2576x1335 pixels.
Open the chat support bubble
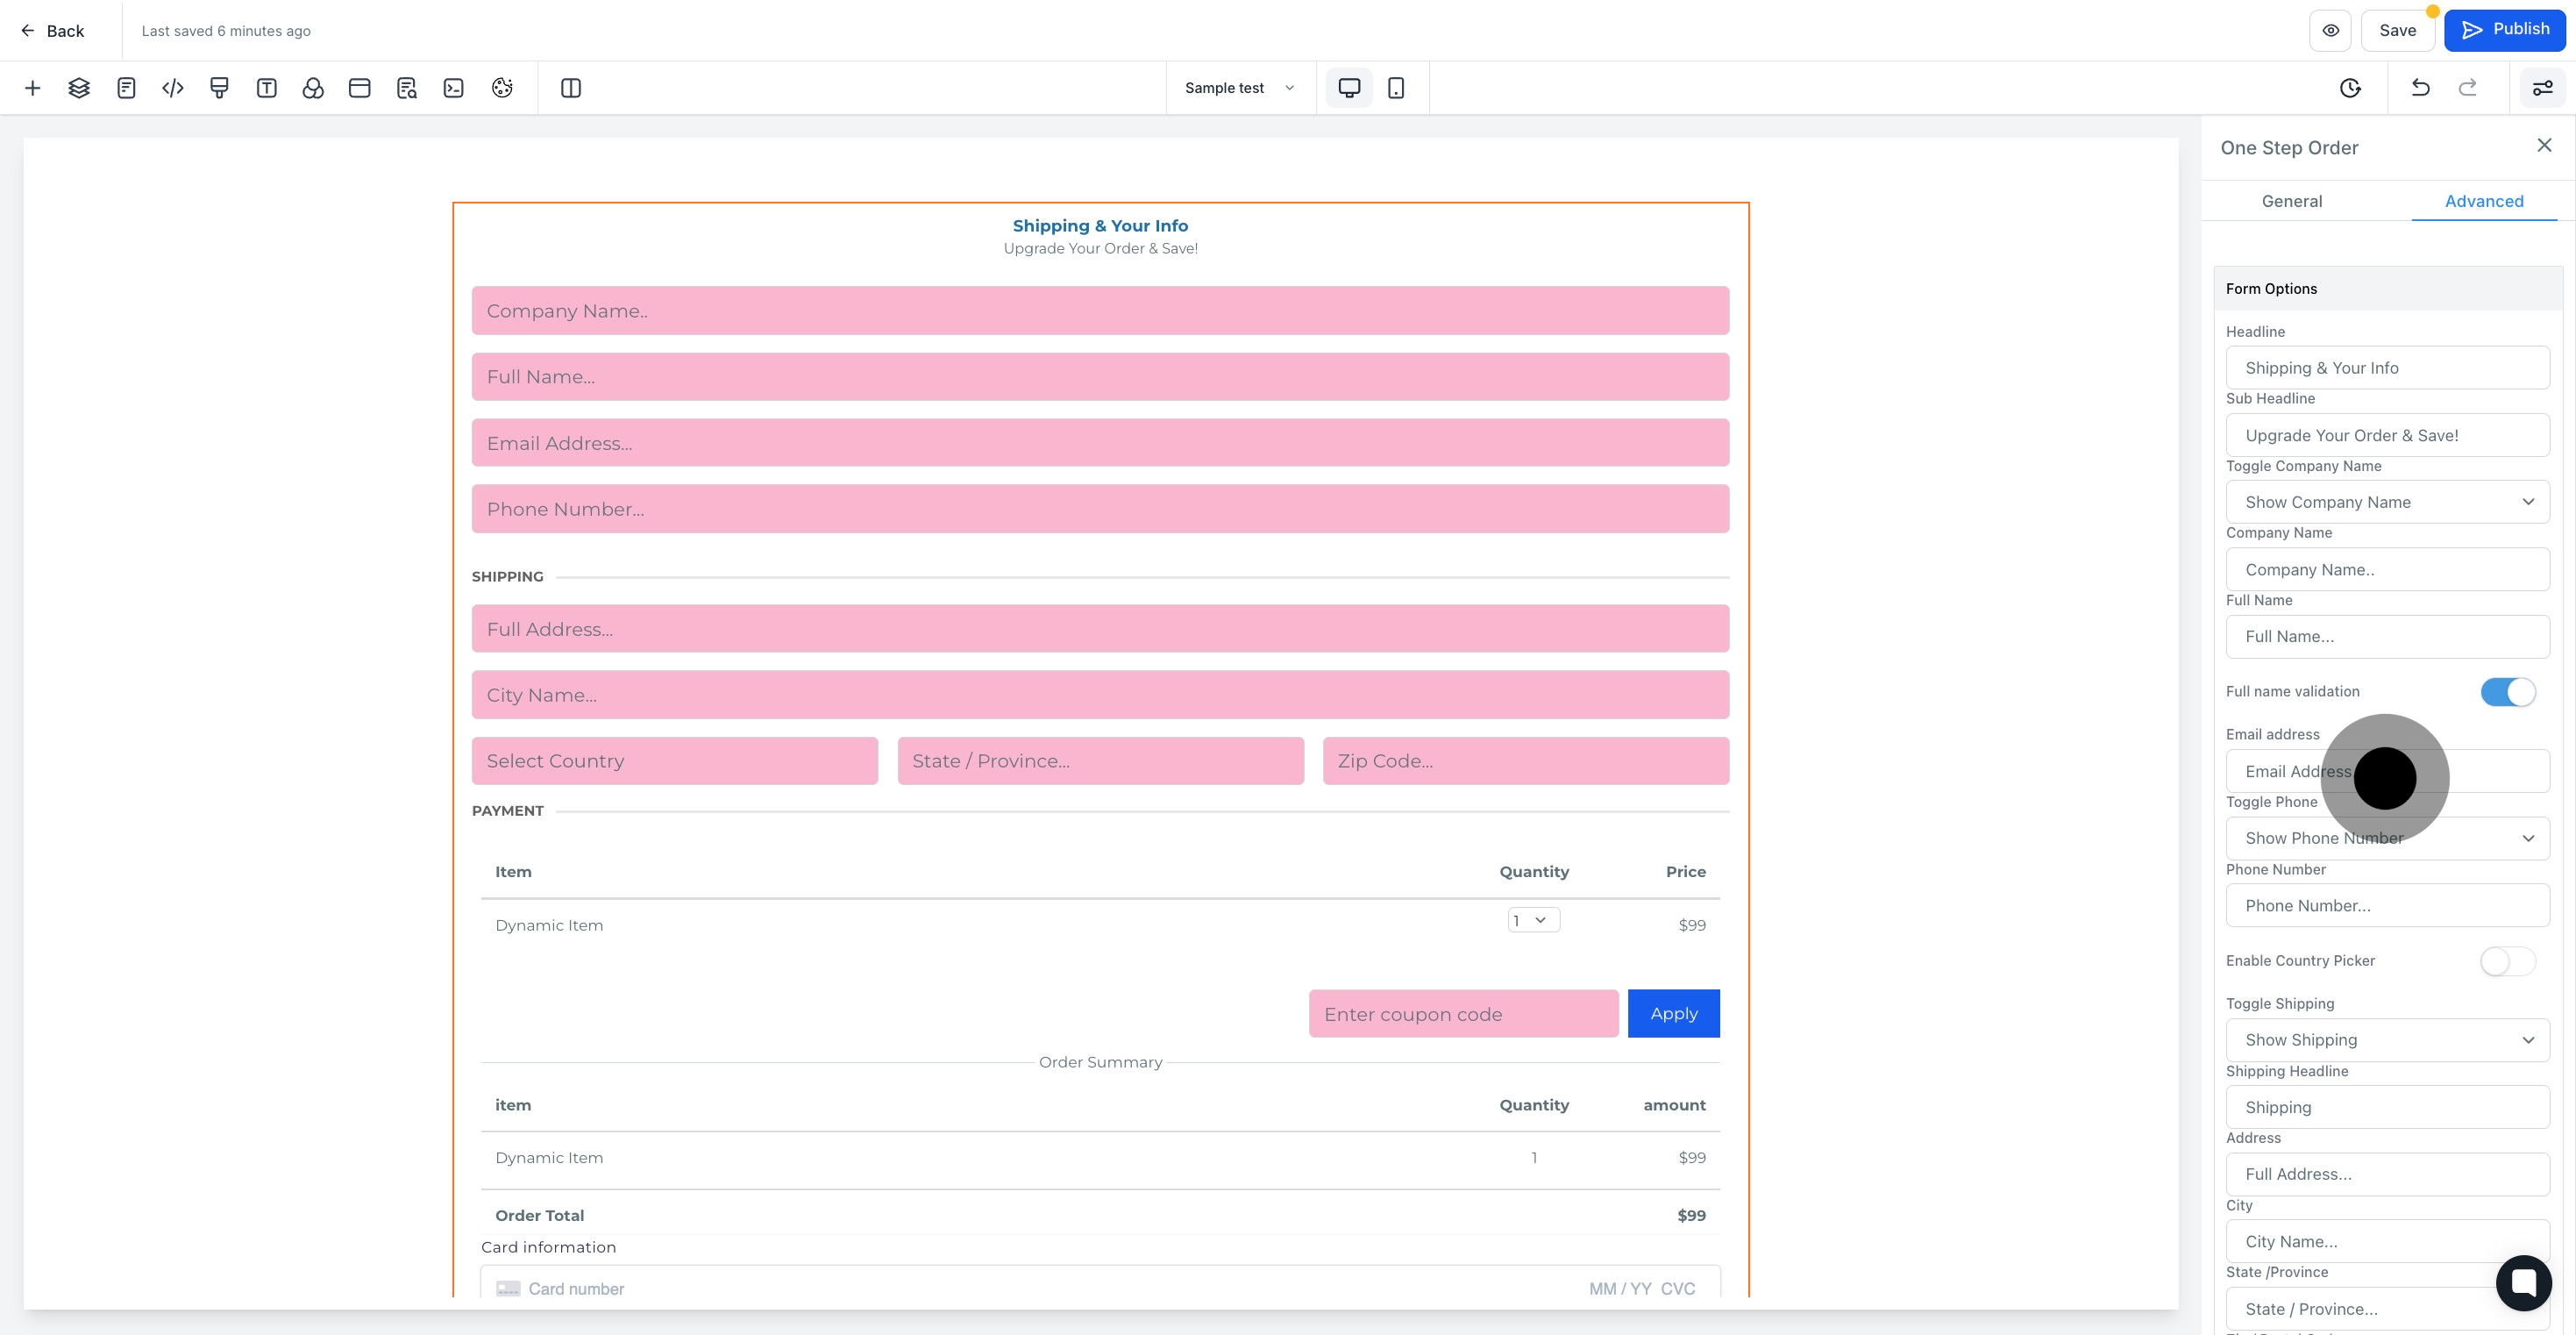coord(2523,1282)
